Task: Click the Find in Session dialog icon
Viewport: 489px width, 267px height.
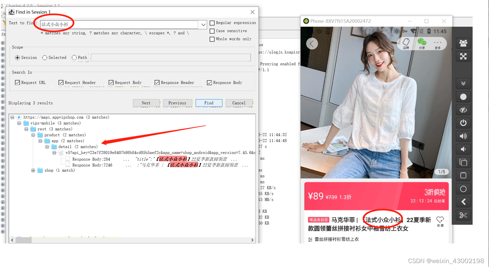Action: pyautogui.click(x=11, y=12)
